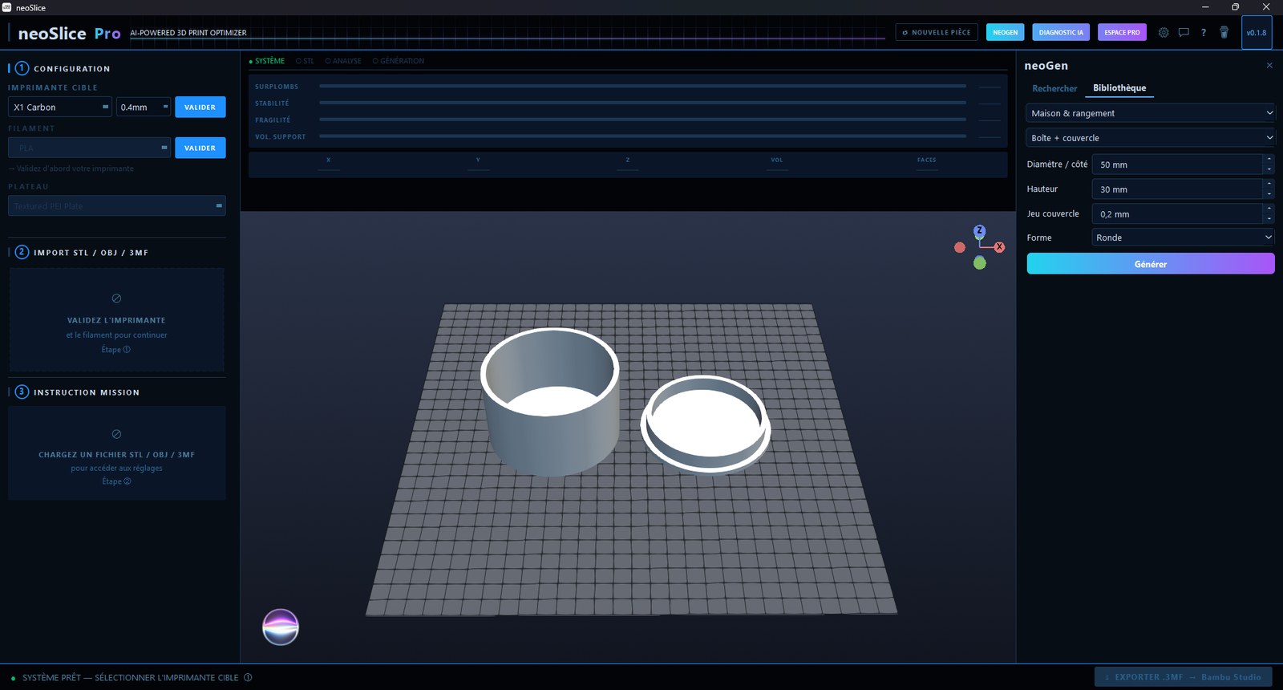Open the X1 Carbon printer dropdown
The image size is (1283, 690).
[x=60, y=107]
